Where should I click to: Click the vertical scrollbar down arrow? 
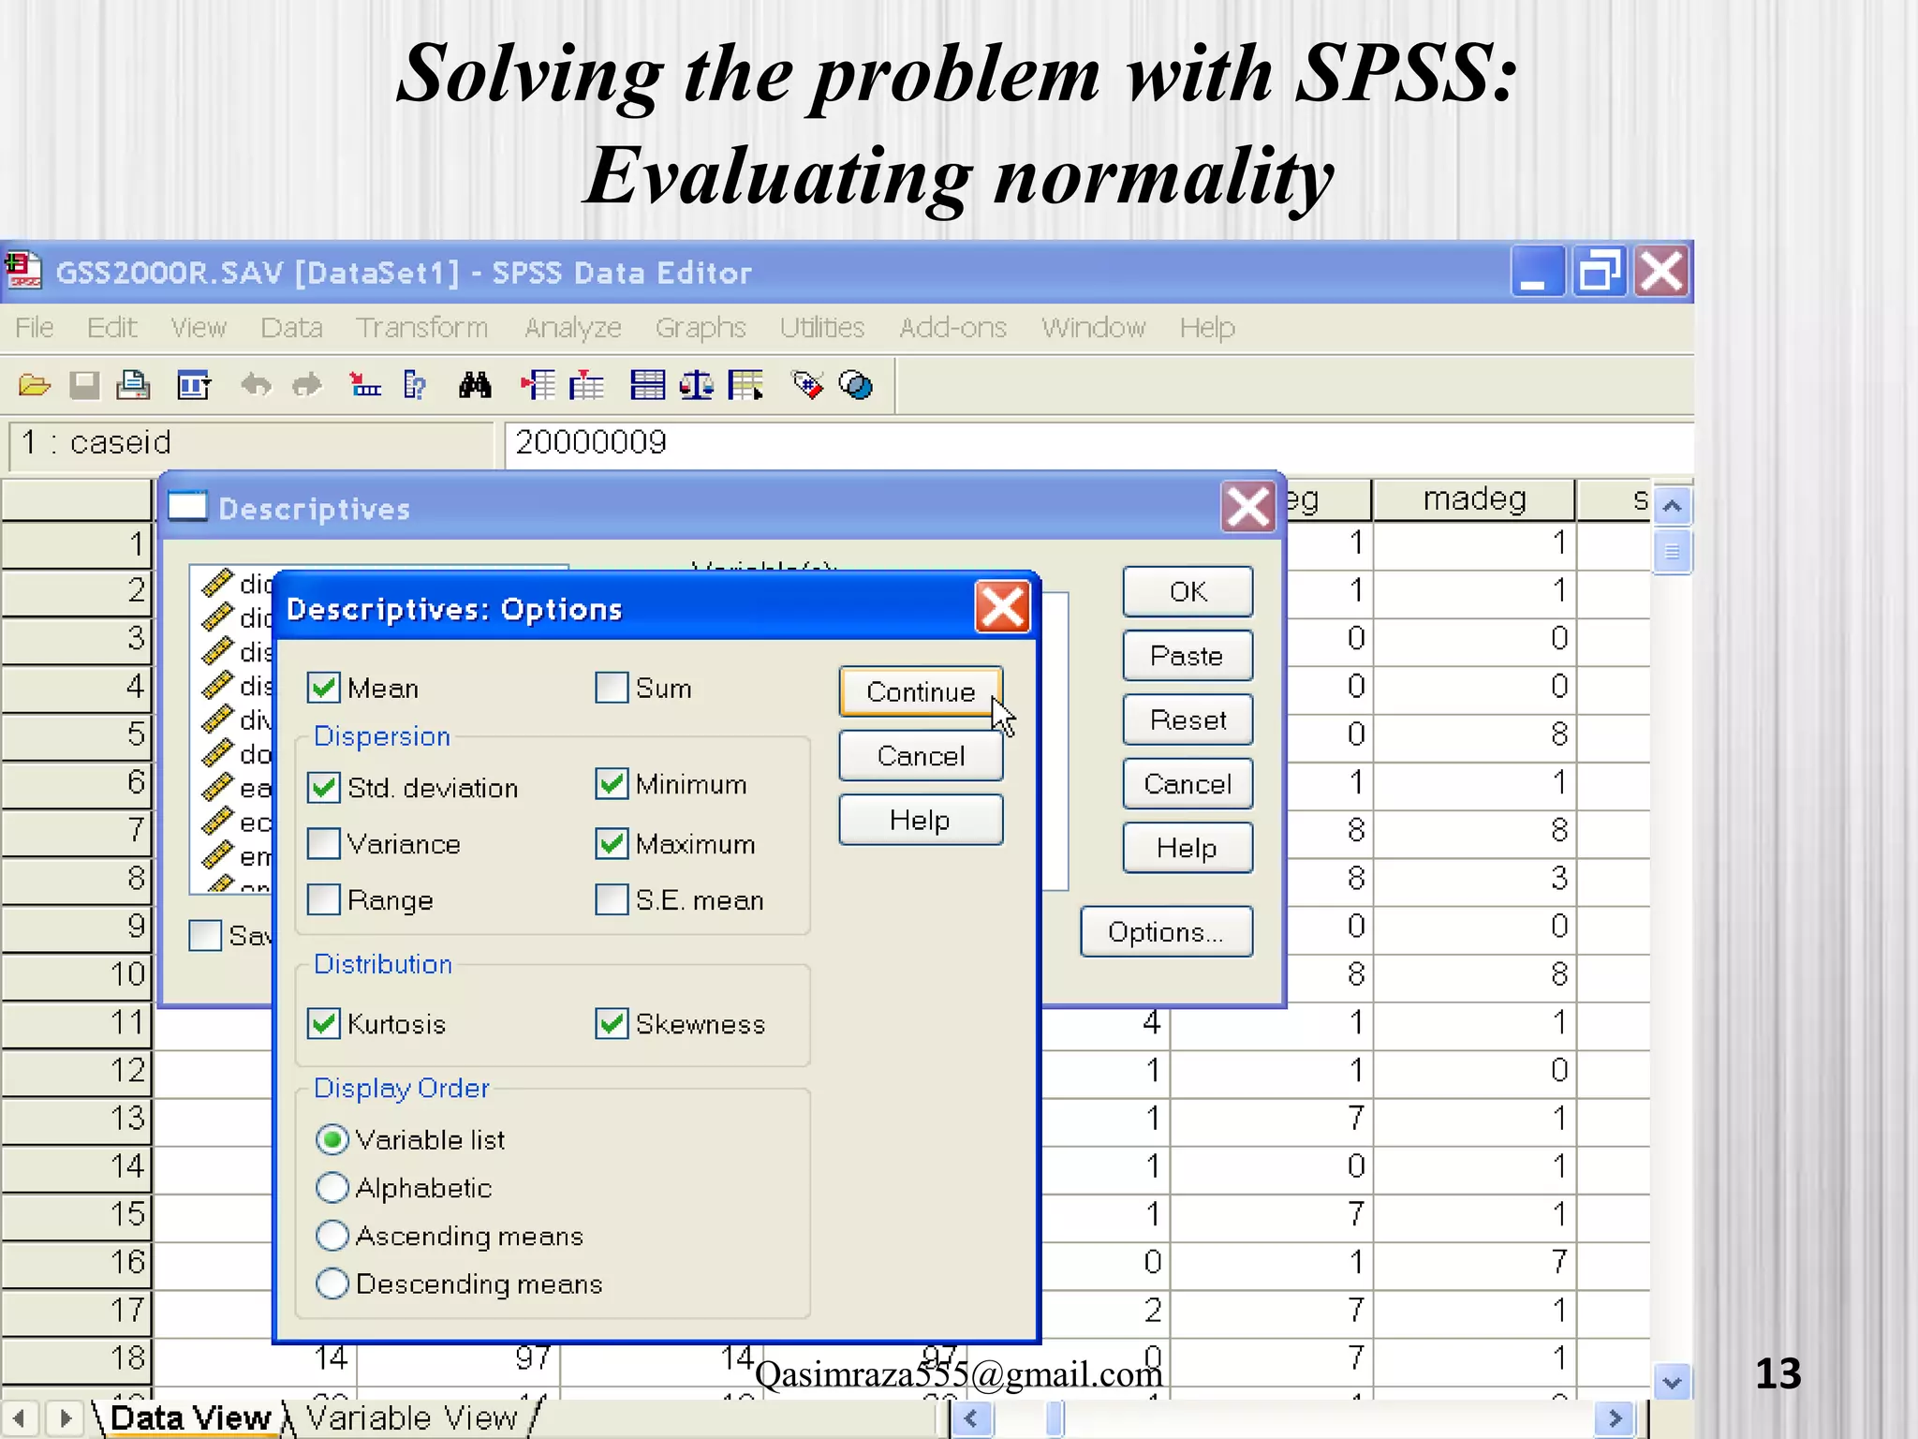tap(1672, 1381)
